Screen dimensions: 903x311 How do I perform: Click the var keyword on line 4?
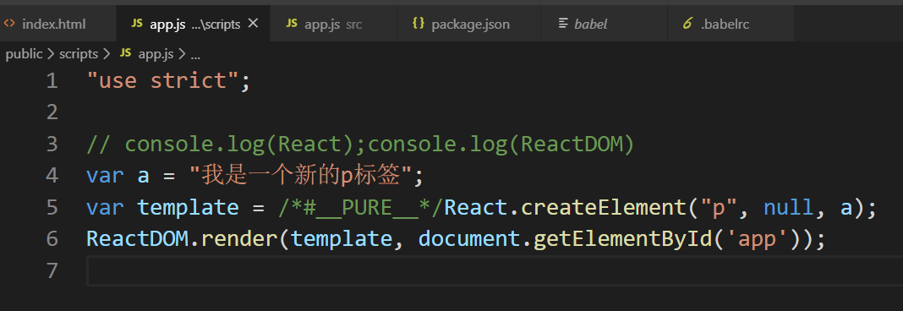tap(106, 176)
